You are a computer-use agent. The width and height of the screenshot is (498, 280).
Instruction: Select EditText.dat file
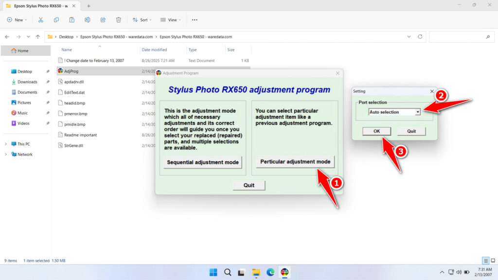point(74,92)
